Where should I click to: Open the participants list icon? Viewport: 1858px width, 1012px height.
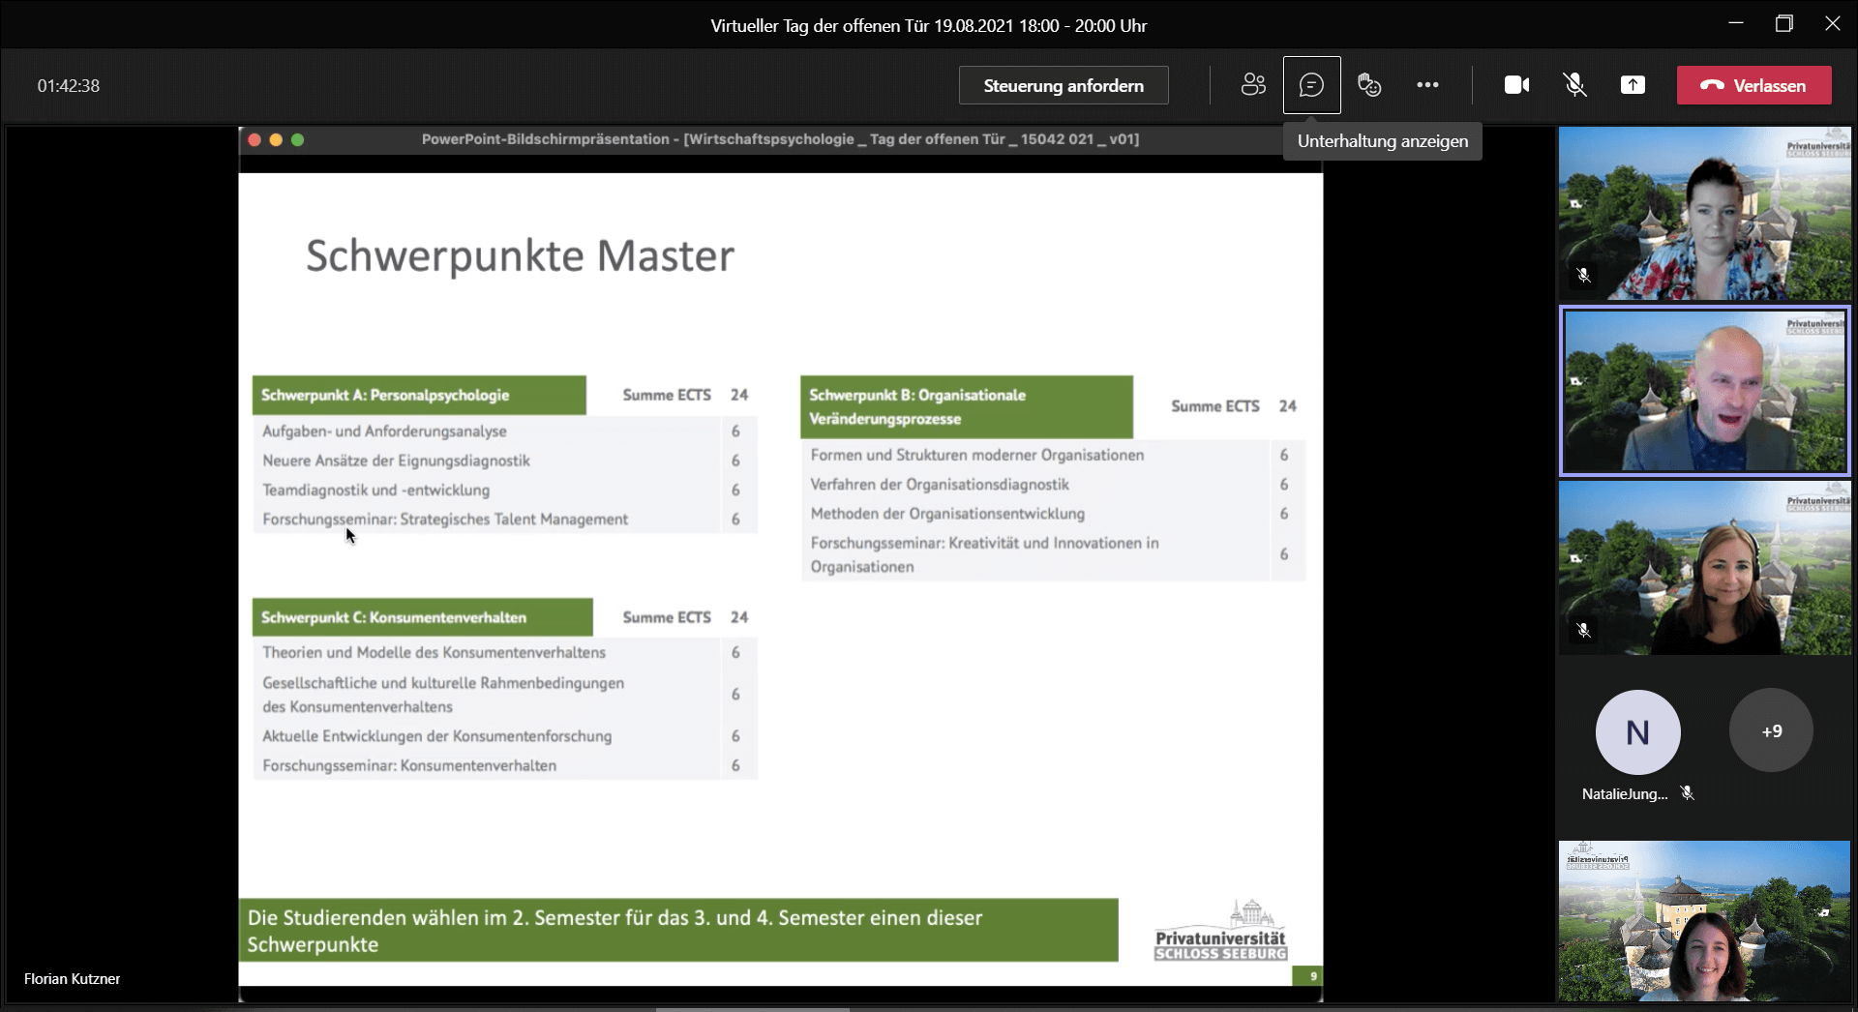pos(1253,85)
